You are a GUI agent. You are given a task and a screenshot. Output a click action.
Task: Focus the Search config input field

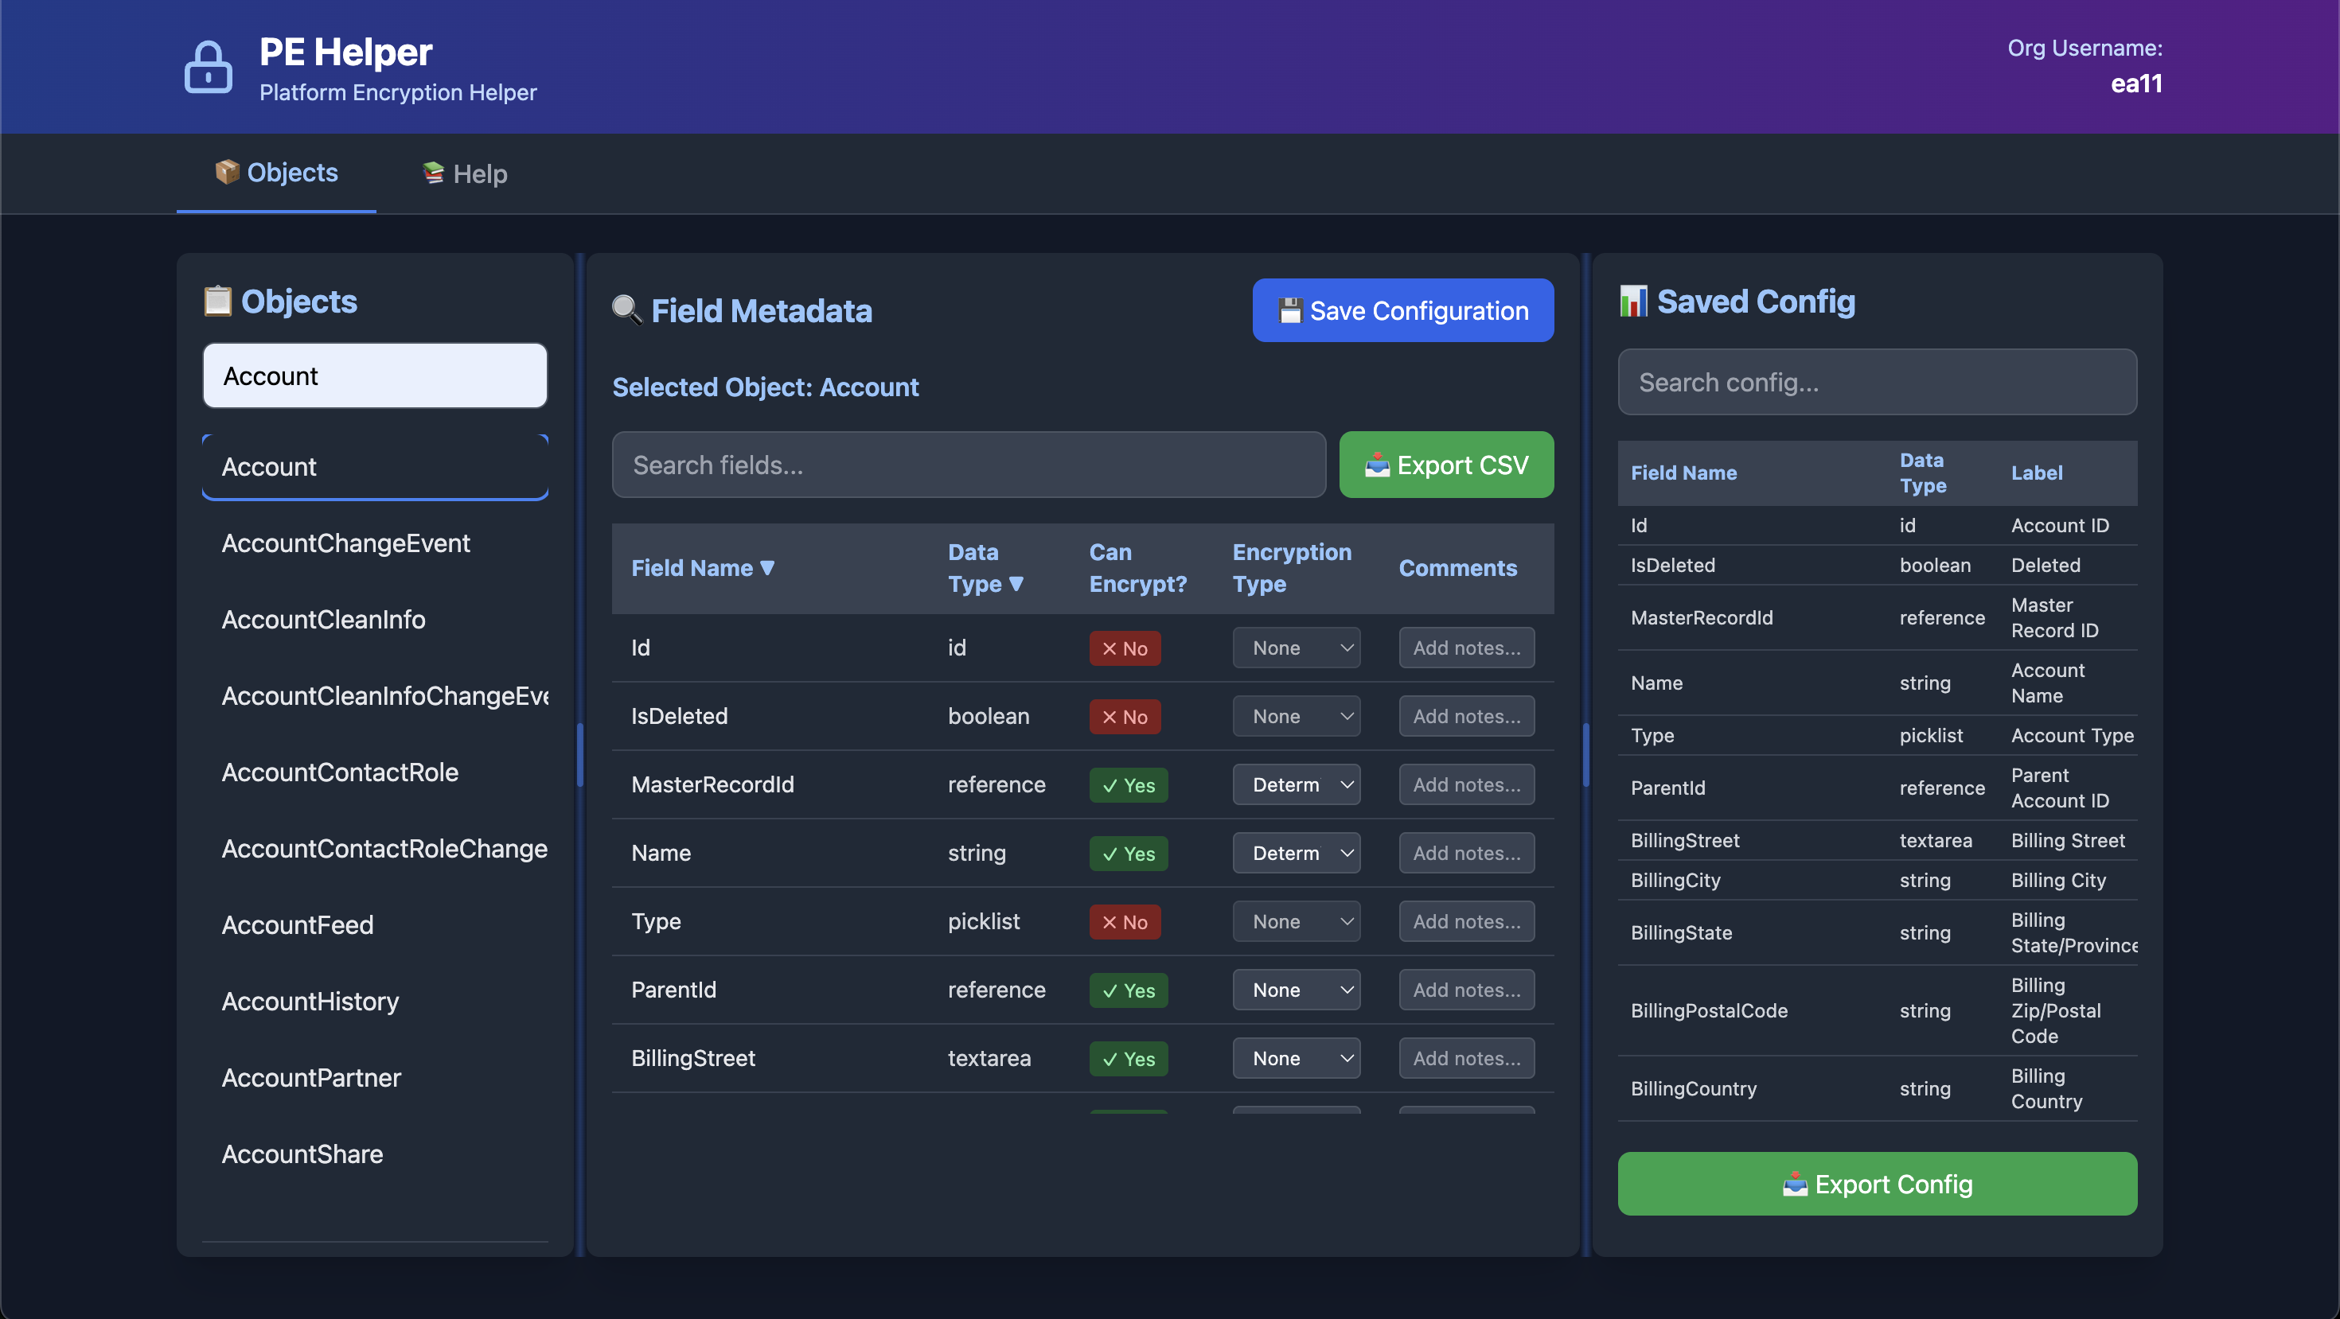(1877, 382)
